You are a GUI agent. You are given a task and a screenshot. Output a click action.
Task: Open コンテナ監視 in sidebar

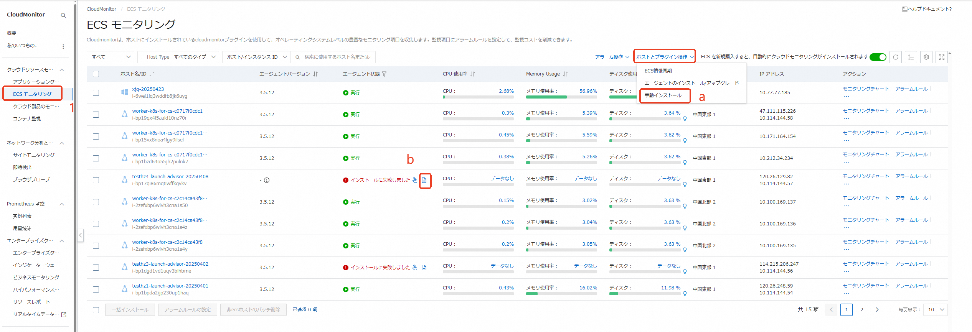click(x=27, y=119)
